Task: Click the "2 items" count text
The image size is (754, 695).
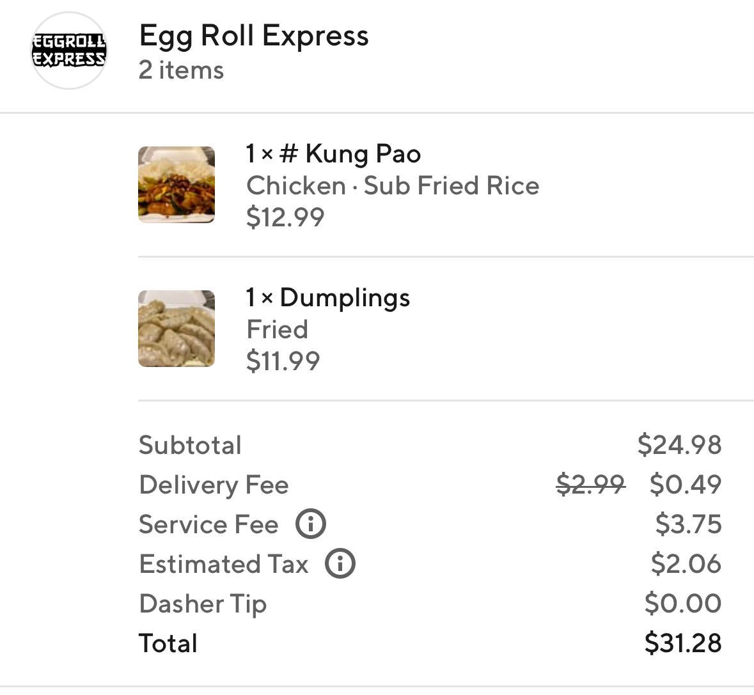Action: click(181, 70)
